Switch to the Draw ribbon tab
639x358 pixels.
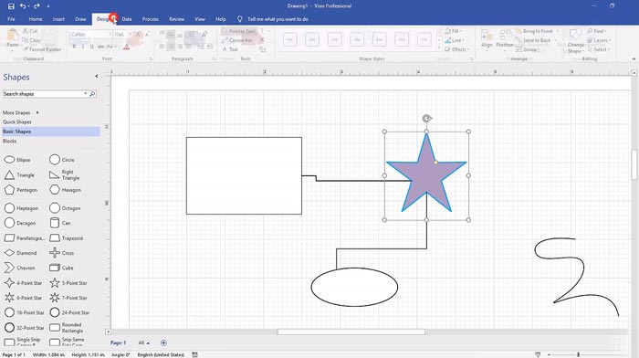tap(80, 19)
